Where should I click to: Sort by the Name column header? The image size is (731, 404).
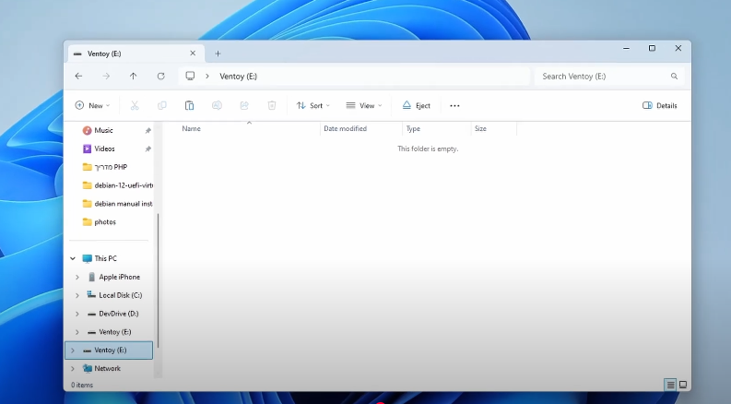tap(191, 129)
